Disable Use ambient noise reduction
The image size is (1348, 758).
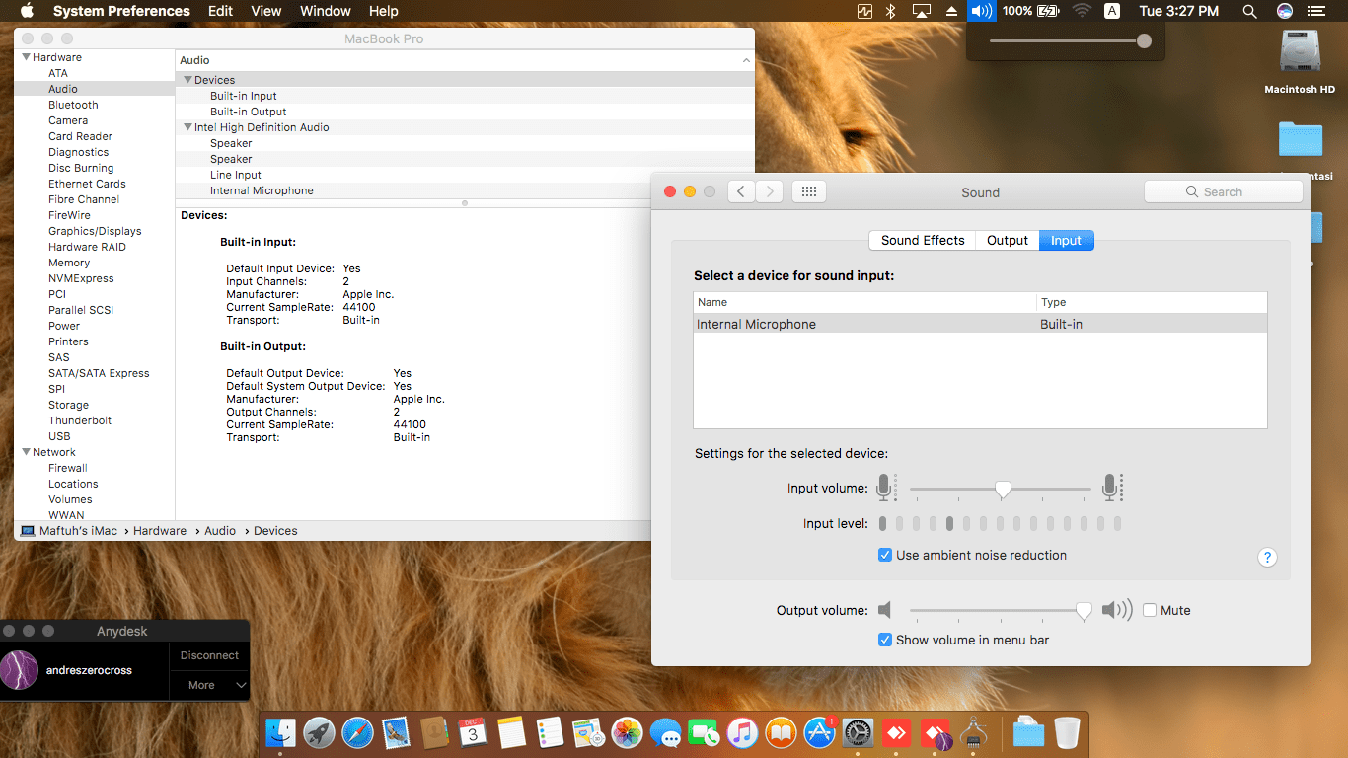[x=885, y=555]
